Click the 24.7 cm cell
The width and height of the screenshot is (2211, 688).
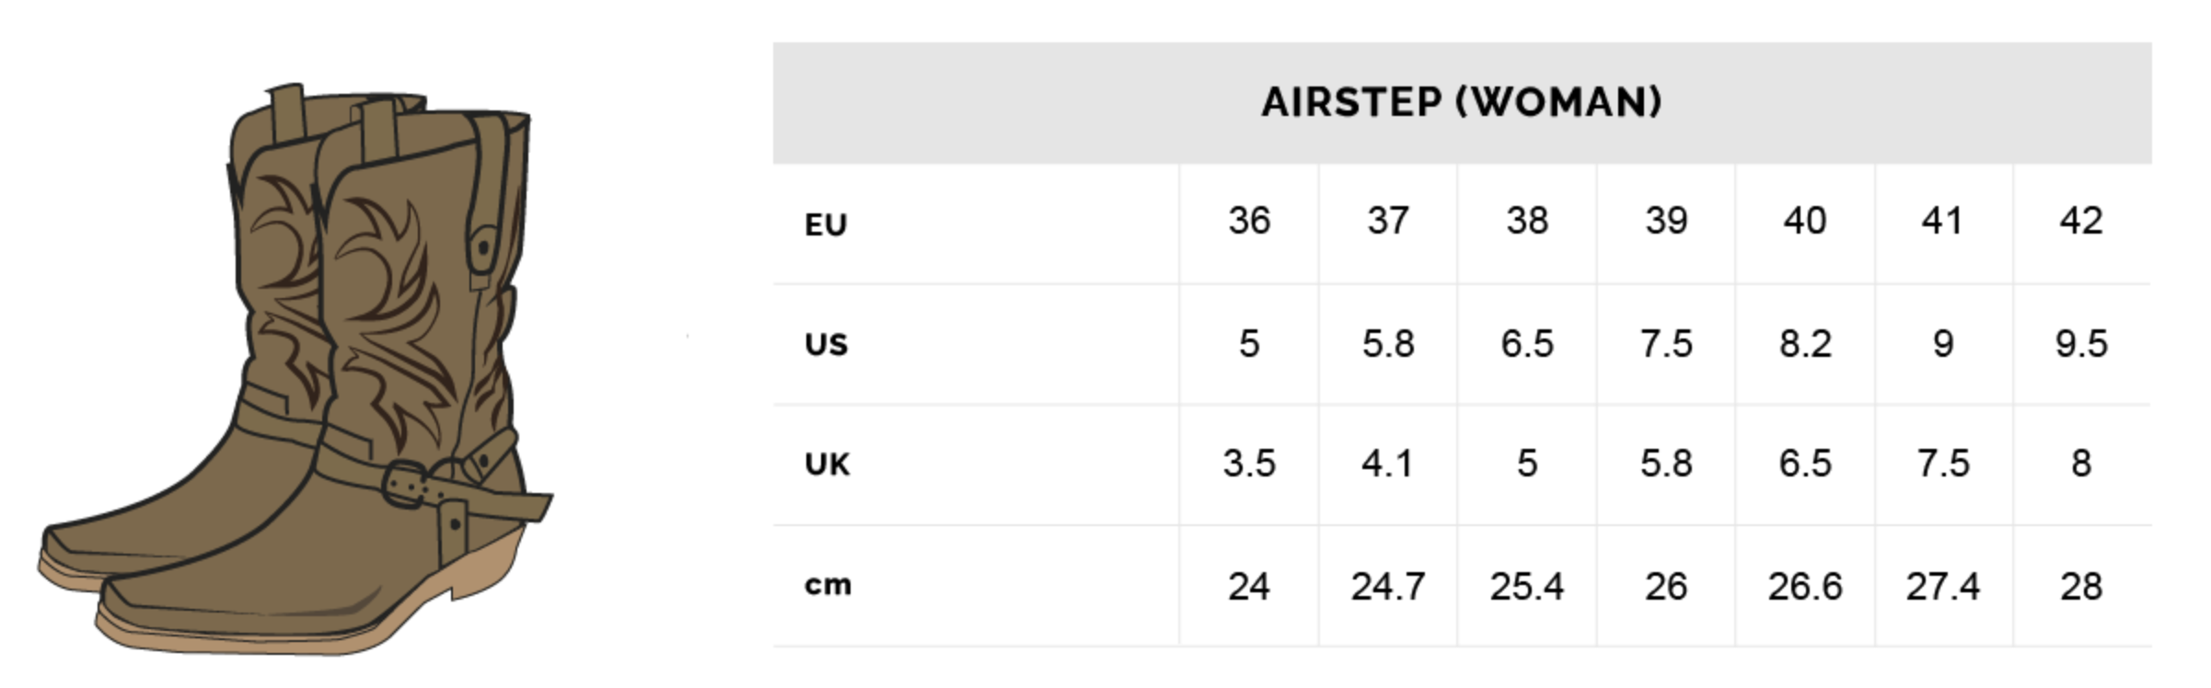[1388, 586]
